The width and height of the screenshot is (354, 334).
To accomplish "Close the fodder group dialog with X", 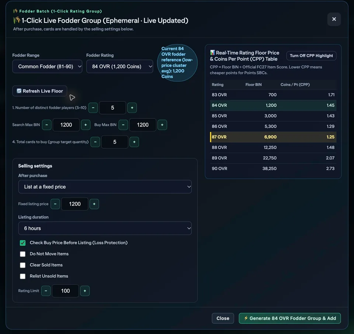I will pyautogui.click(x=334, y=19).
